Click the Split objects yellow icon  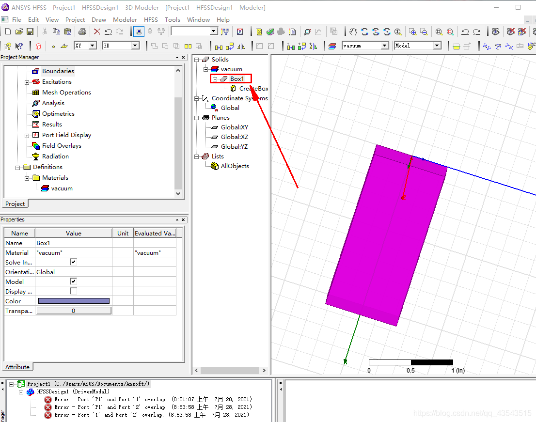(188, 46)
